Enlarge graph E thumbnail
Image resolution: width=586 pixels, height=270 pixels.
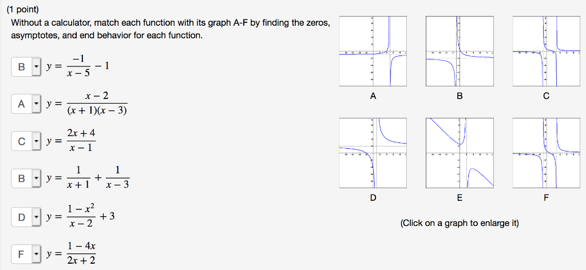click(460, 153)
